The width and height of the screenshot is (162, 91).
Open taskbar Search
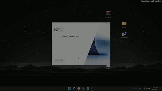coord(74,88)
